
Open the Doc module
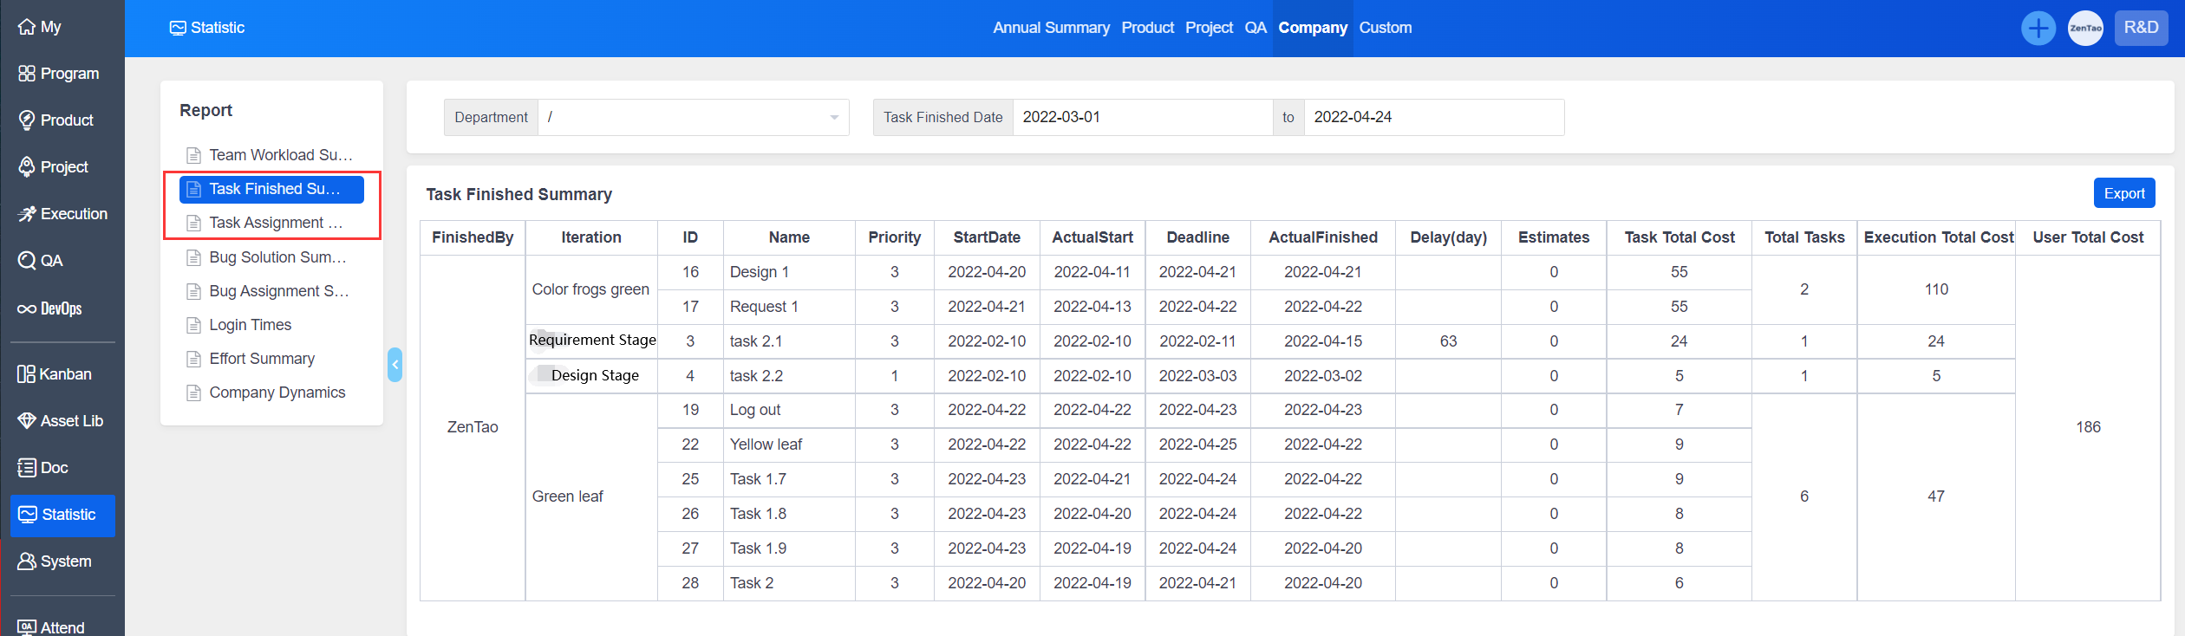pos(43,468)
